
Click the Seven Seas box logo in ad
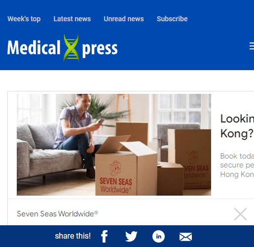point(116,176)
